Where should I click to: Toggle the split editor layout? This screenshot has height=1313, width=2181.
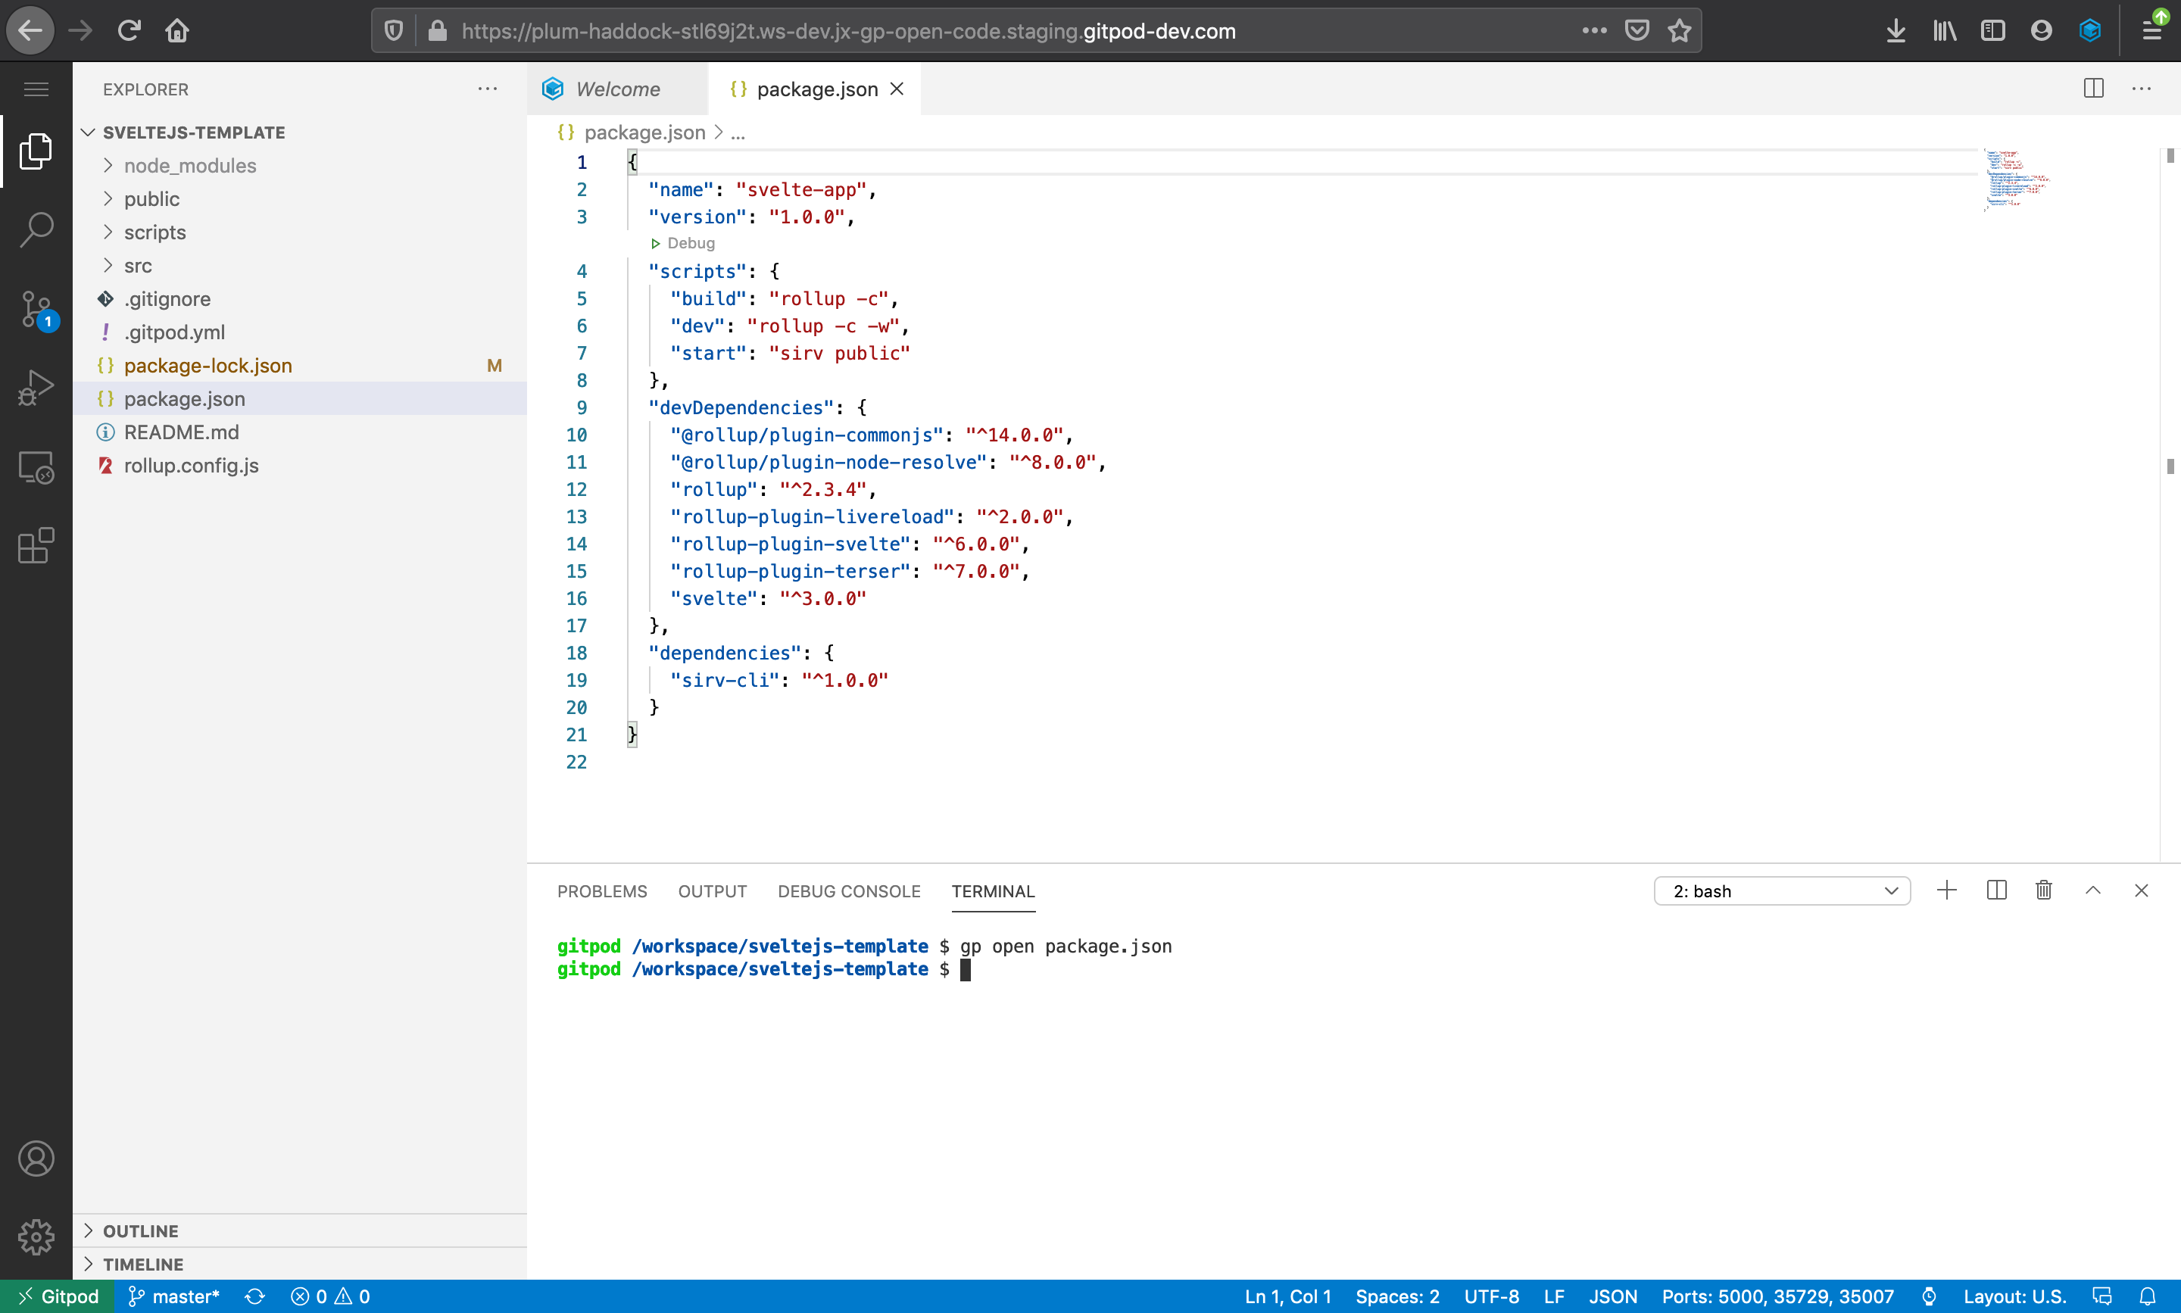point(2093,89)
